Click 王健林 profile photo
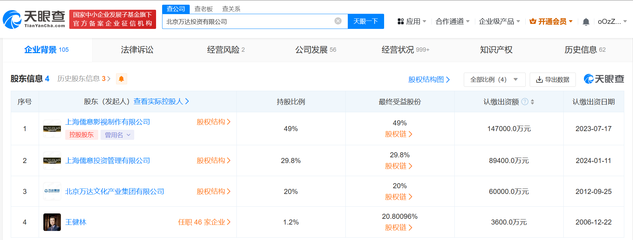The image size is (633, 240). 52,222
